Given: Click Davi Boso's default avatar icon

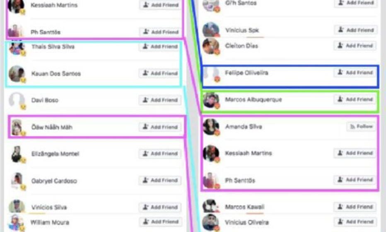Looking at the screenshot, I should tap(17, 100).
